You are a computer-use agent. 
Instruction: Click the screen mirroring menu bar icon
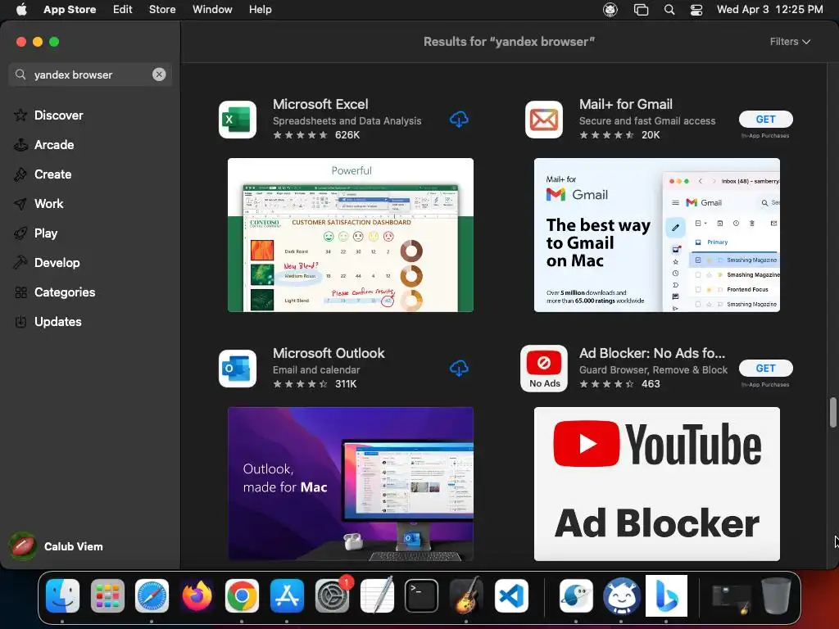pyautogui.click(x=641, y=10)
